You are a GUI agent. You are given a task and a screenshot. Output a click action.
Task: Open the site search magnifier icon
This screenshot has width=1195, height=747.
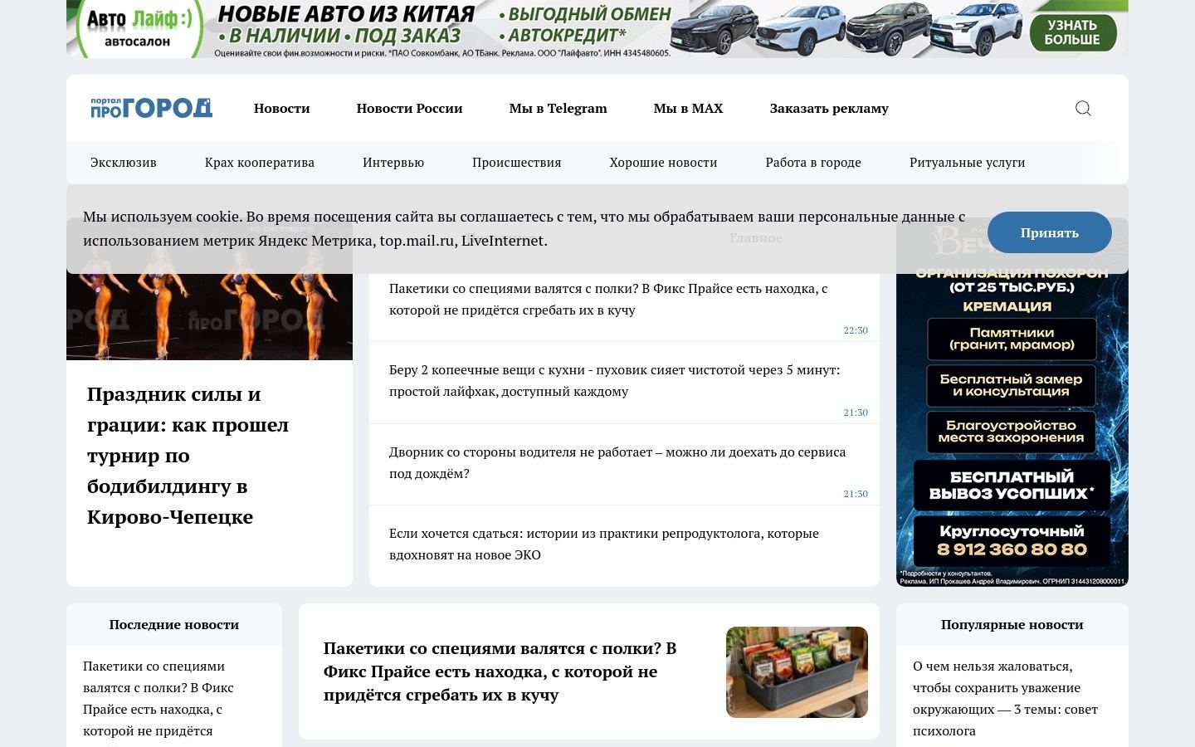[x=1083, y=108]
